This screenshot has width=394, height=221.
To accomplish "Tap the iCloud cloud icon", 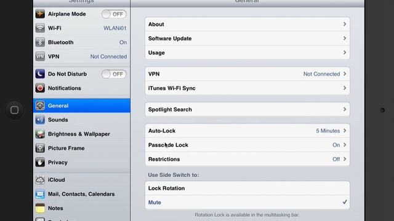I will coord(40,180).
